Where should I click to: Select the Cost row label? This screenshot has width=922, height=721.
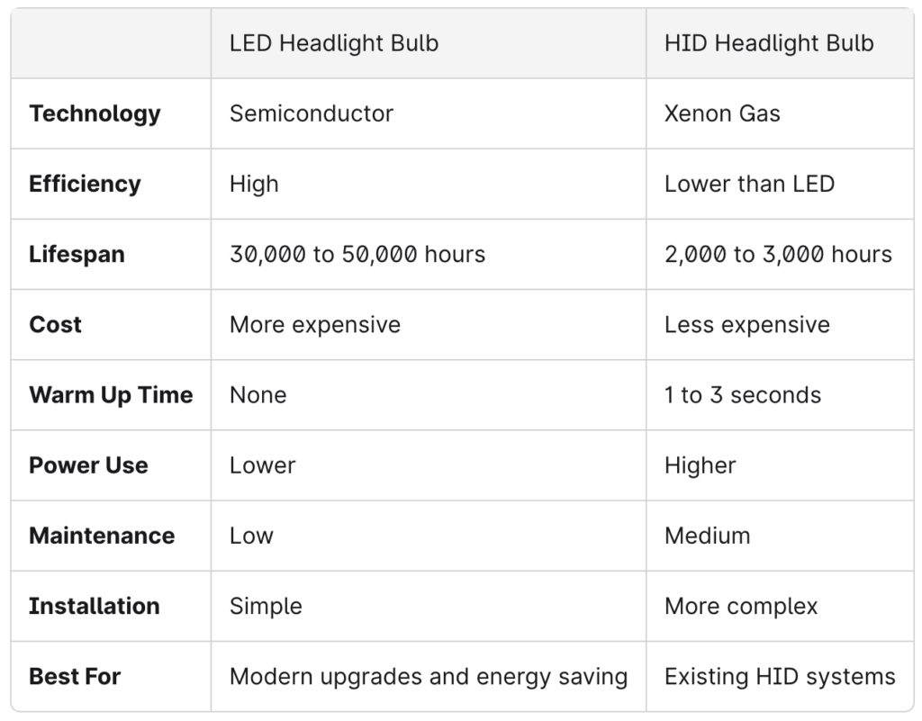55,324
